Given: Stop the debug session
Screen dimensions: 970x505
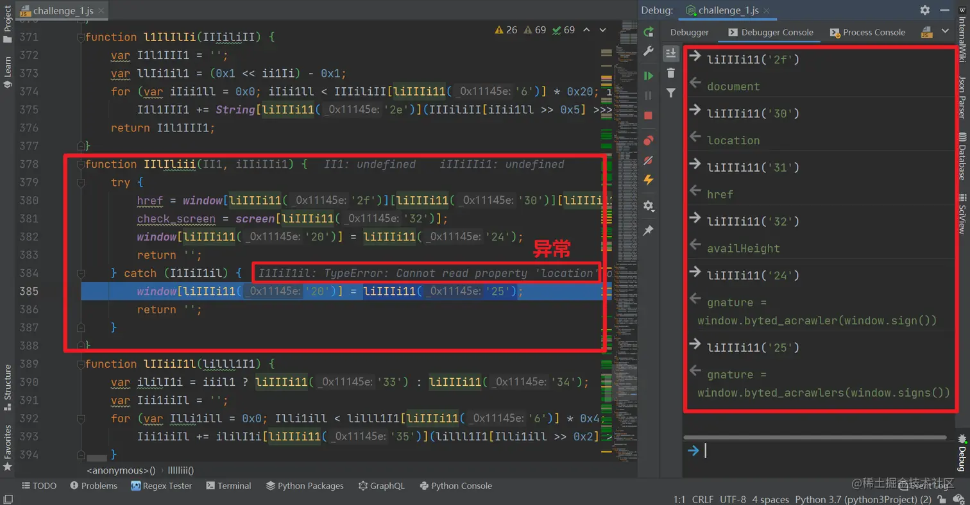Looking at the screenshot, I should (649, 115).
